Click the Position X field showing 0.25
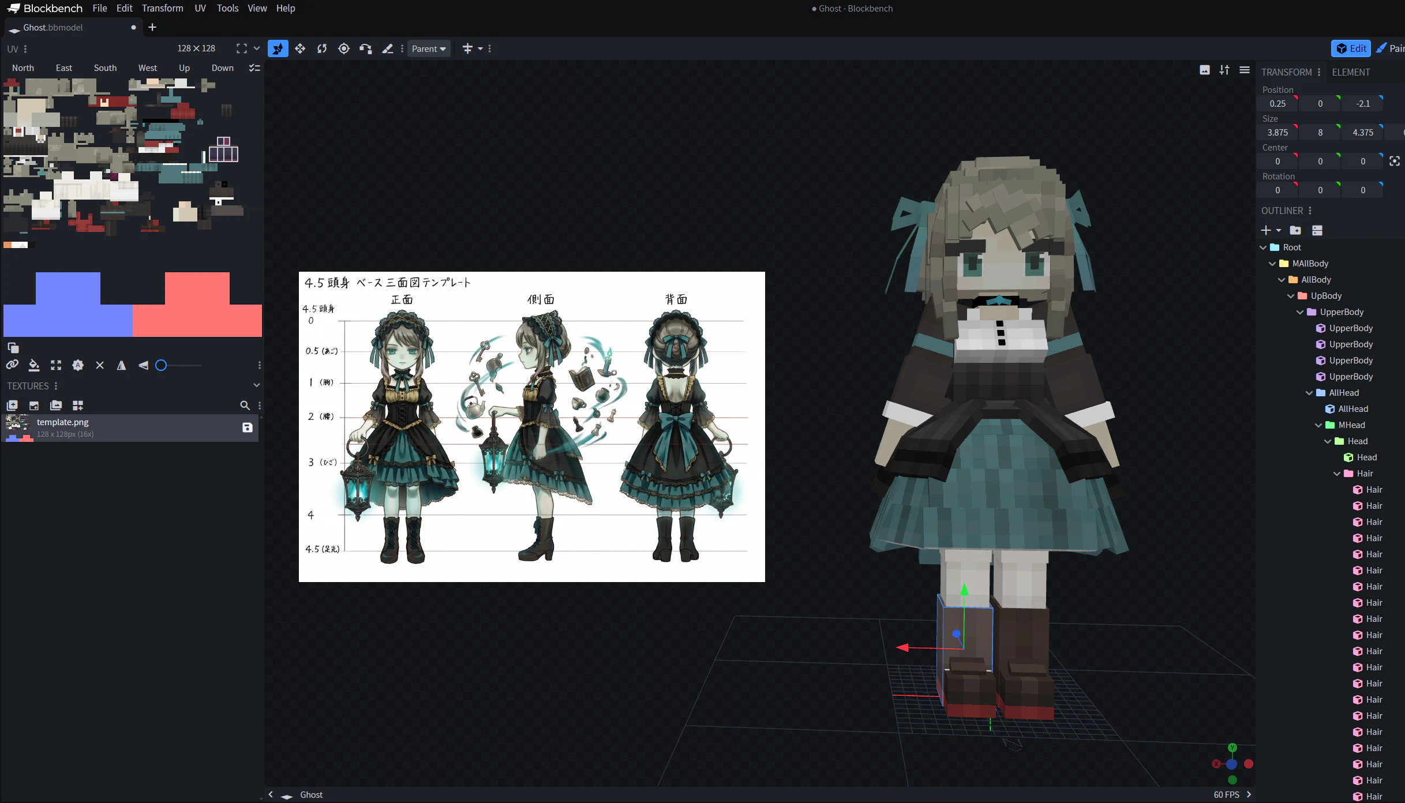The image size is (1405, 803). pyautogui.click(x=1277, y=104)
